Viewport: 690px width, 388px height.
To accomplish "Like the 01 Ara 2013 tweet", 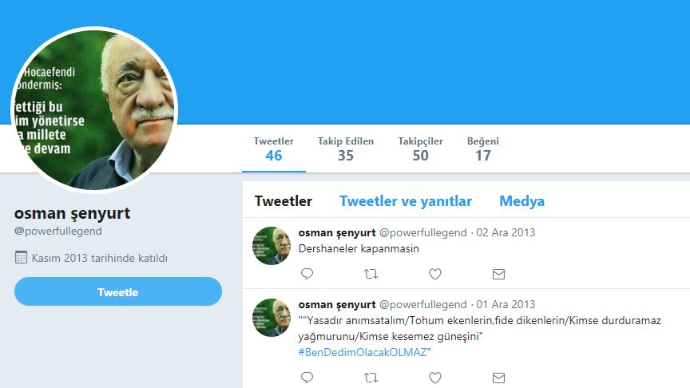I will 435,378.
